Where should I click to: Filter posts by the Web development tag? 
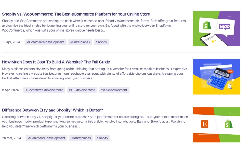(114, 90)
